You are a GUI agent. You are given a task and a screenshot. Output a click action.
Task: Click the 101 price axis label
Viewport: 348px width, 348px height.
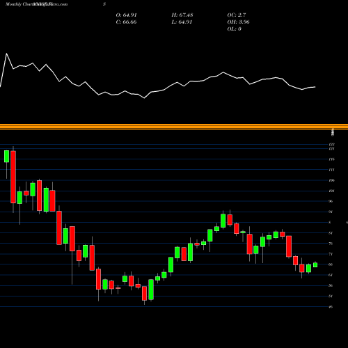pos(331,191)
